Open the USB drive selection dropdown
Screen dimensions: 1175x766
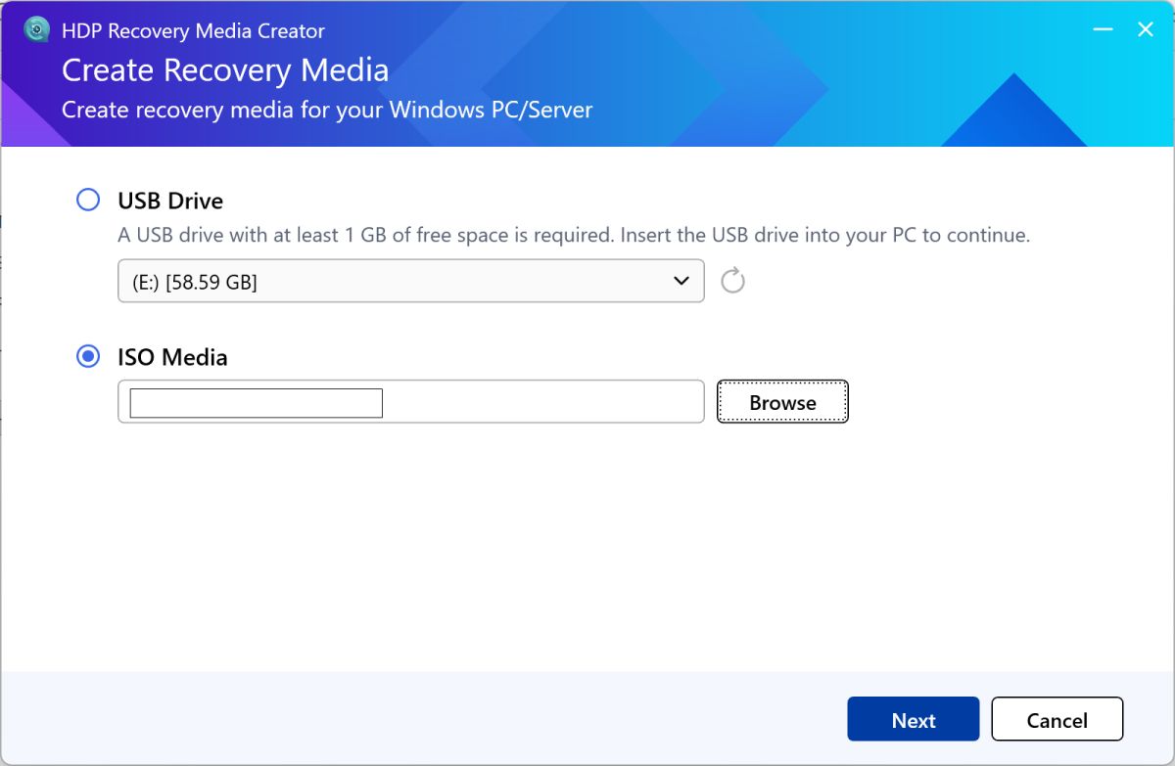point(411,282)
